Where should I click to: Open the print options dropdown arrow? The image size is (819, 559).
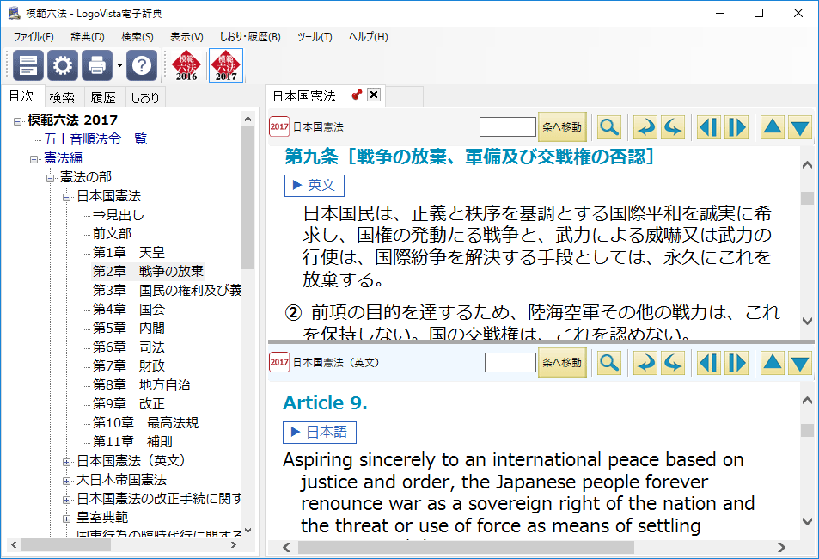click(119, 66)
